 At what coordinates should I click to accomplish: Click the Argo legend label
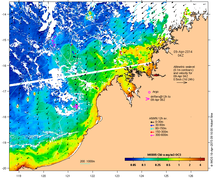pyautogui.click(x=155, y=92)
